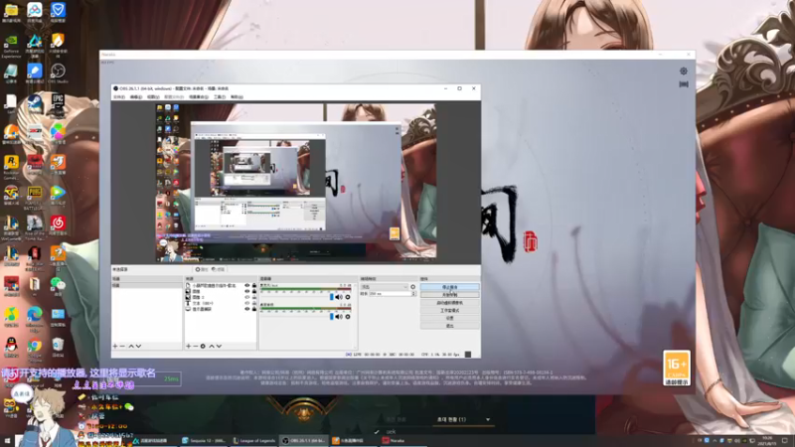The height and width of the screenshot is (447, 795).
Task: Open 编辑 menu in OBS
Action: click(x=136, y=96)
